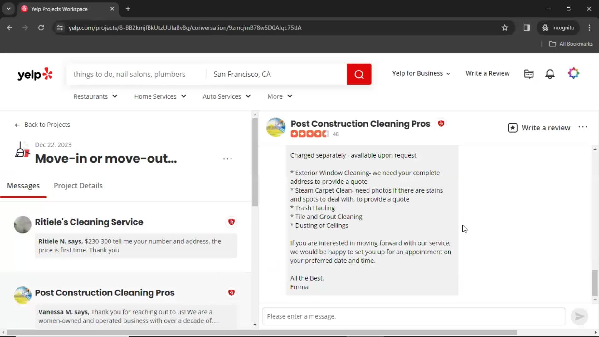View site information icon in address bar
The width and height of the screenshot is (599, 337).
tap(60, 28)
